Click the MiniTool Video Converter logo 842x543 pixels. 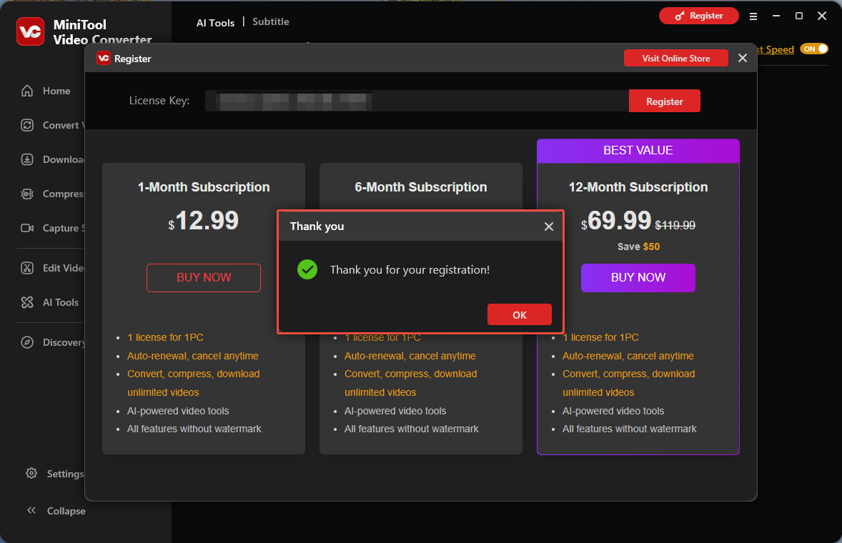(30, 31)
